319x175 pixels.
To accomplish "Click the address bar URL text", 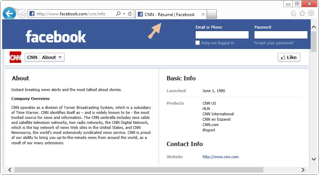I will (x=71, y=14).
